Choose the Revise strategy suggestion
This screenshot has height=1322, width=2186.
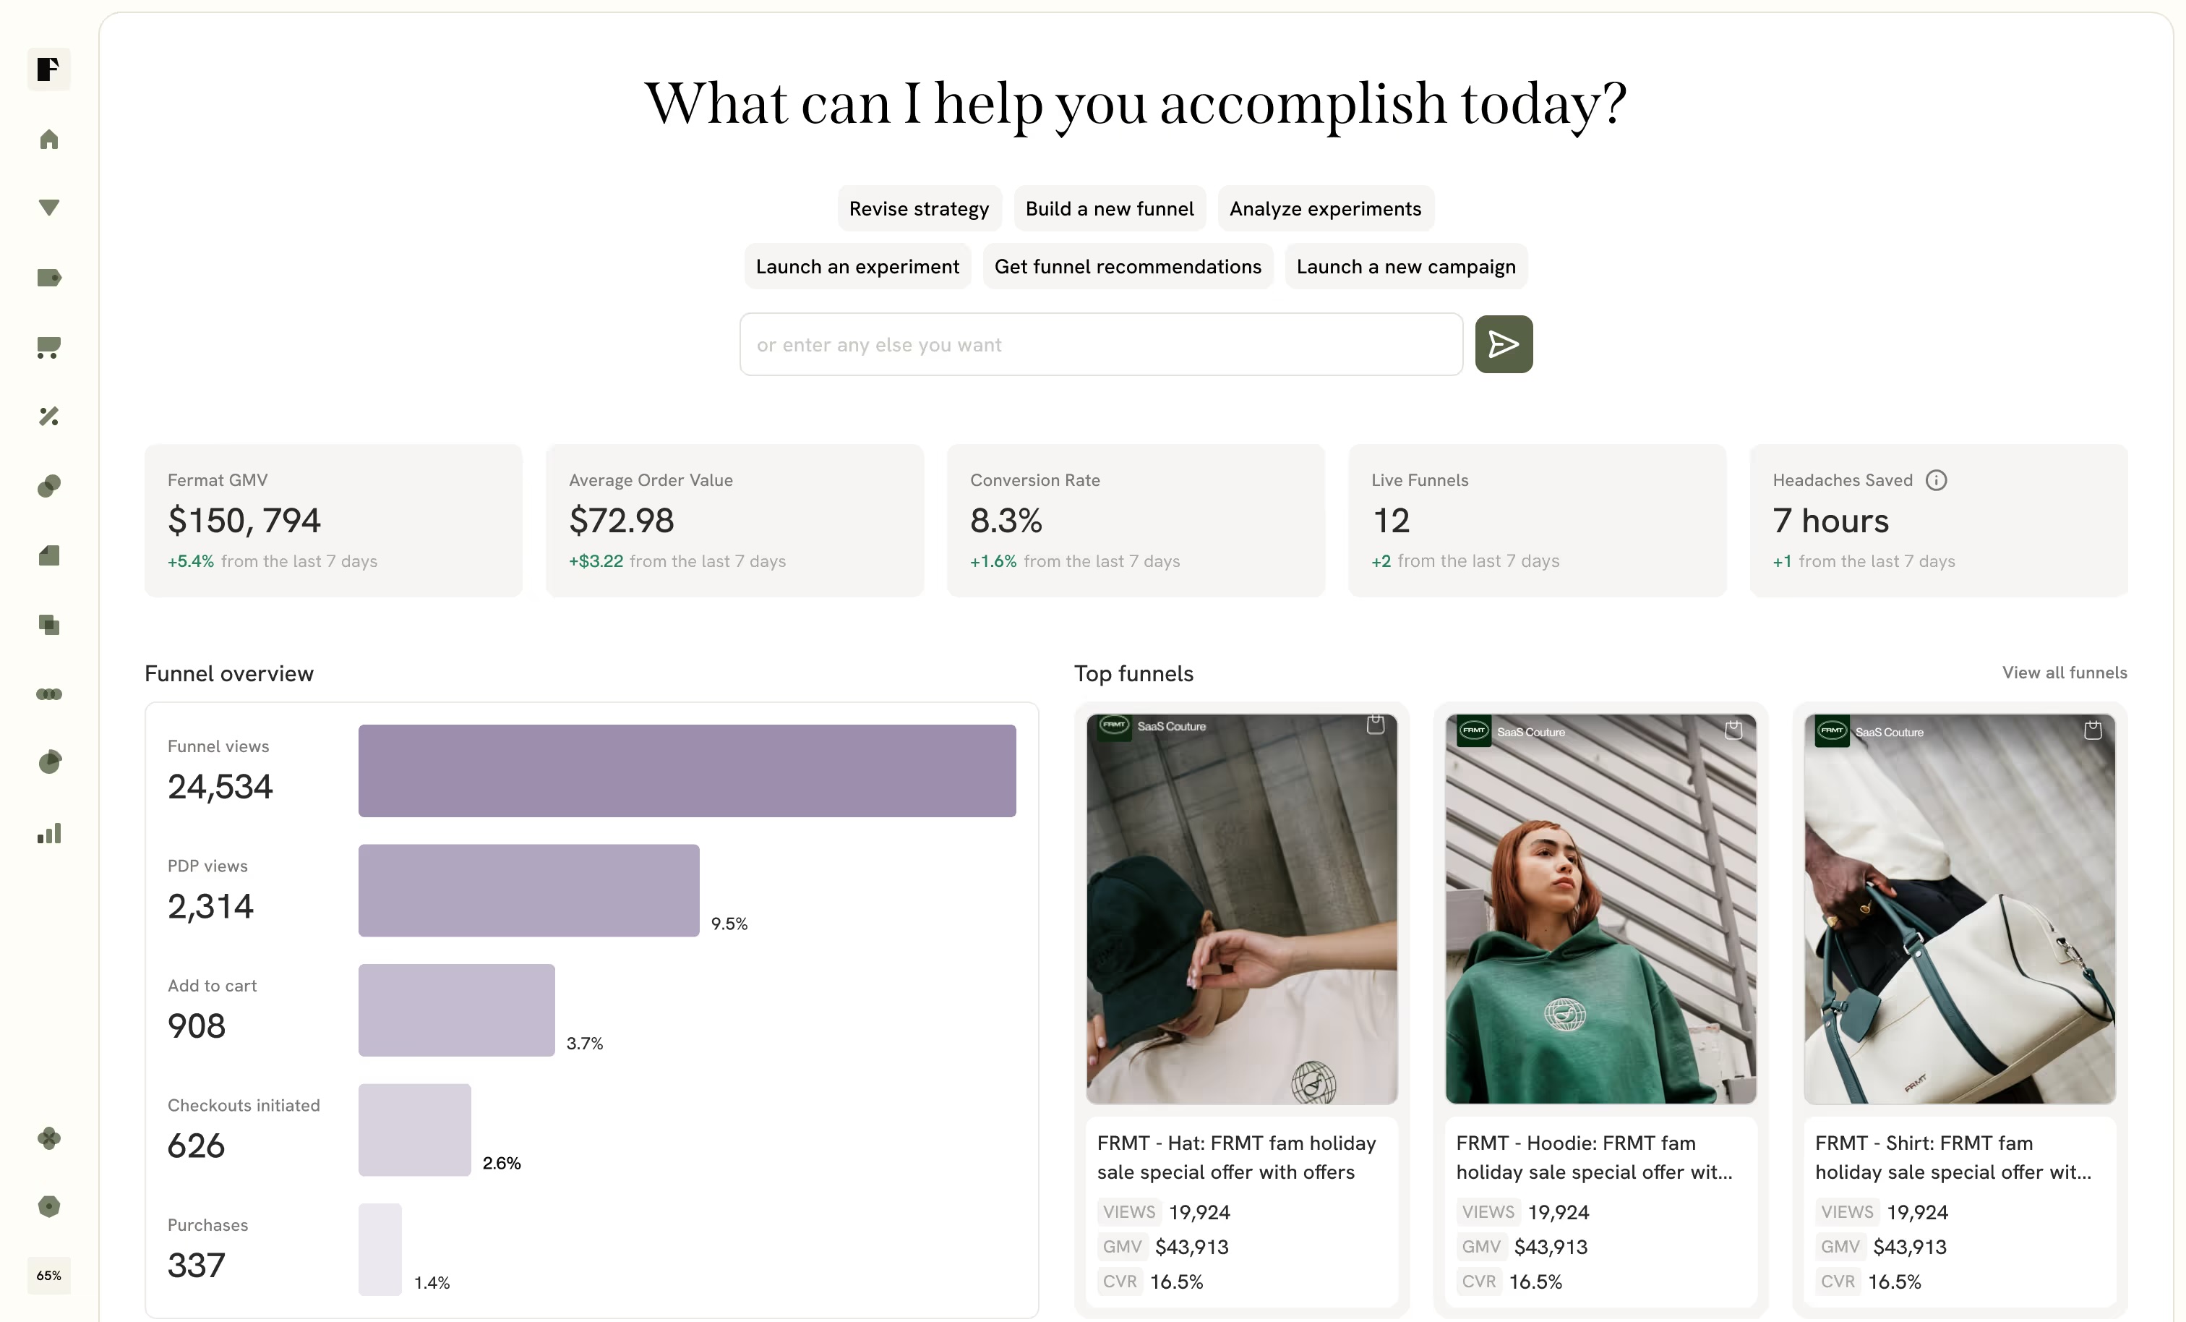919,209
